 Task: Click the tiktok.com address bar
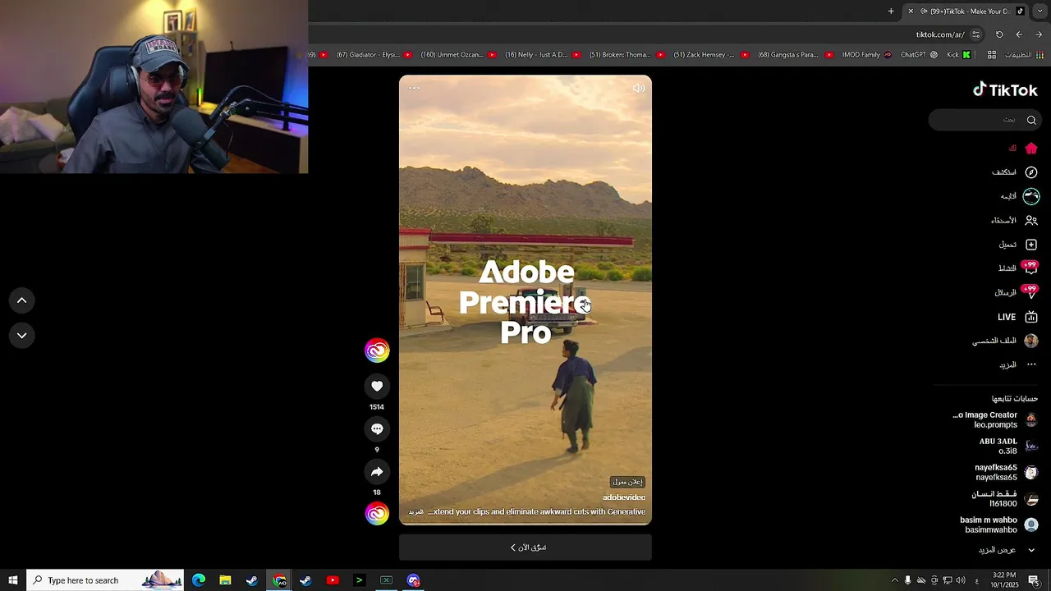click(x=939, y=34)
